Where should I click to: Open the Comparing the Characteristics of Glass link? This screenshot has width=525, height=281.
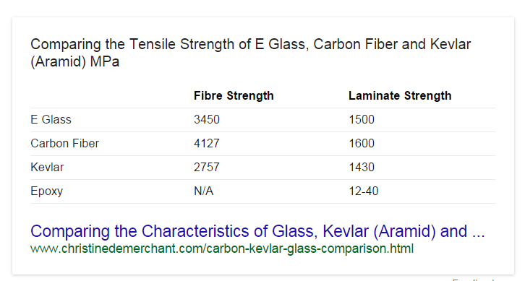[x=257, y=231]
